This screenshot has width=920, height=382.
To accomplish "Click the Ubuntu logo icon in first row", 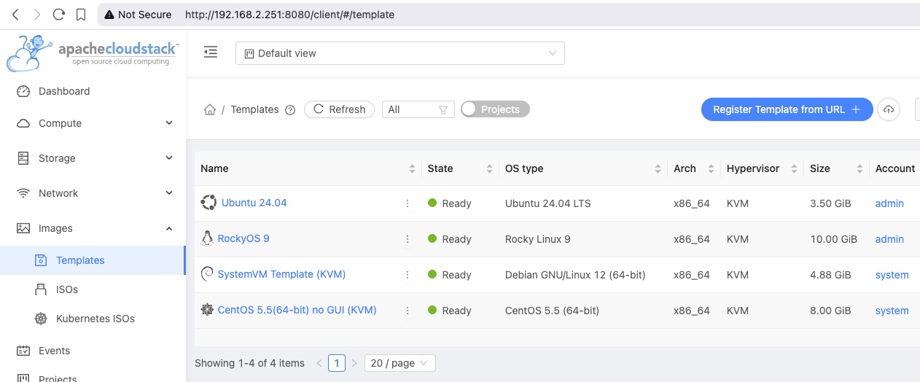I will coord(208,203).
